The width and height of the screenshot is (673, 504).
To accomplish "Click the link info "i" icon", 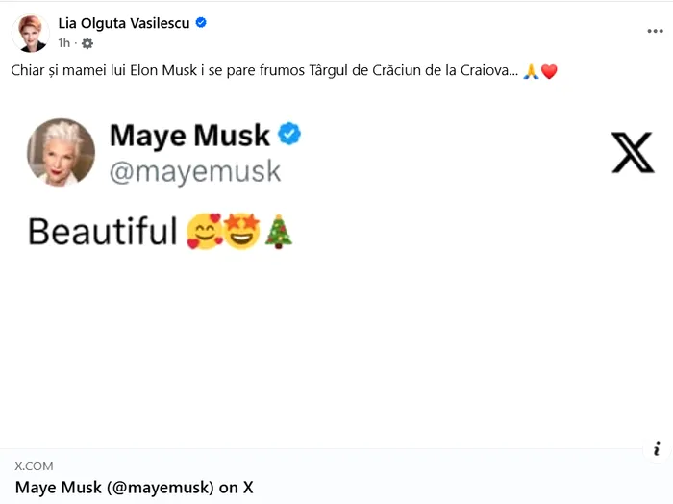I will (656, 448).
